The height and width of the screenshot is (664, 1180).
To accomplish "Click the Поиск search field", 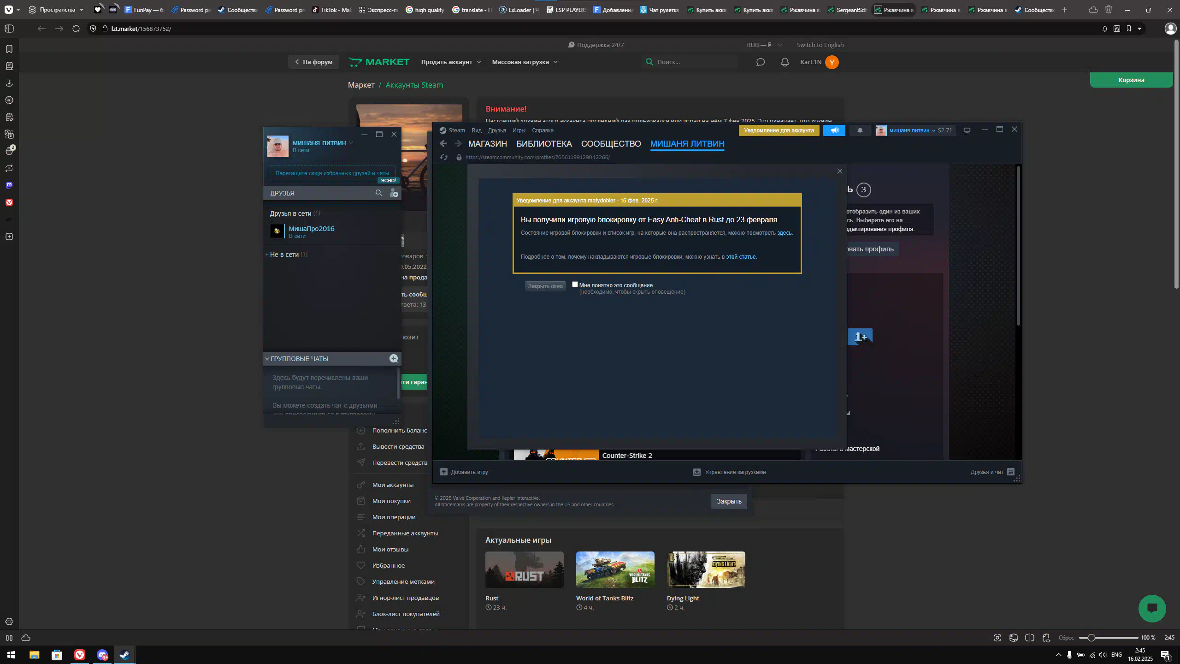I will pyautogui.click(x=689, y=62).
